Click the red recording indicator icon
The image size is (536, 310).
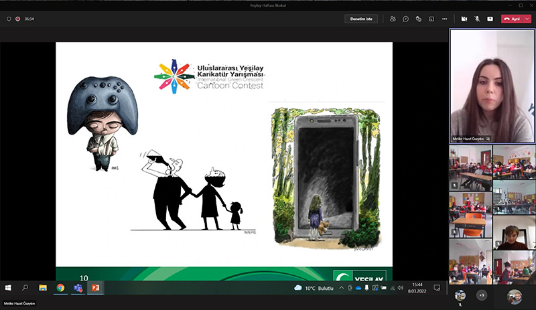click(18, 19)
